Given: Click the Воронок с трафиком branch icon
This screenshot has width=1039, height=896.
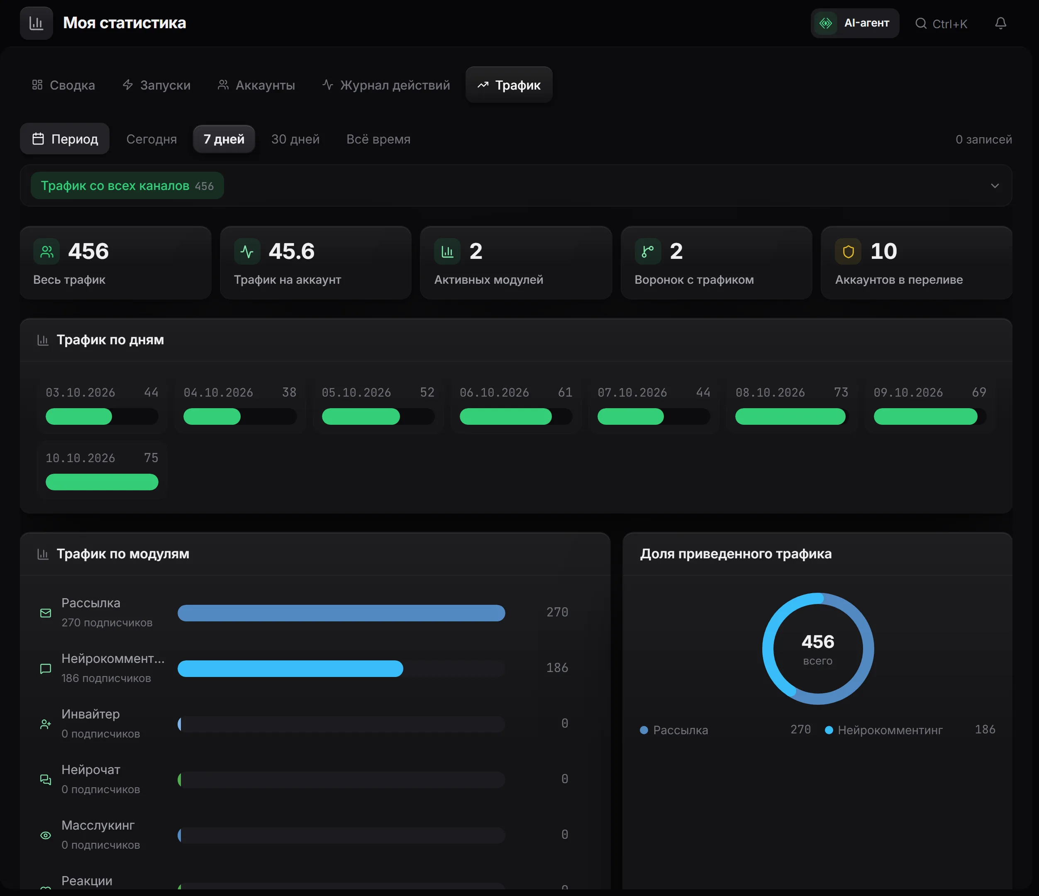Looking at the screenshot, I should [648, 252].
